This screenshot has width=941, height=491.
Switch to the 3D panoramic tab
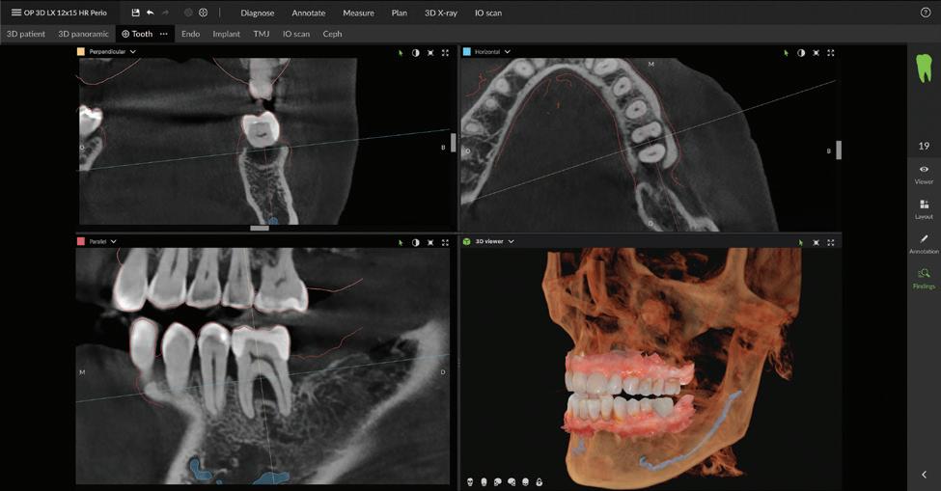click(x=83, y=34)
